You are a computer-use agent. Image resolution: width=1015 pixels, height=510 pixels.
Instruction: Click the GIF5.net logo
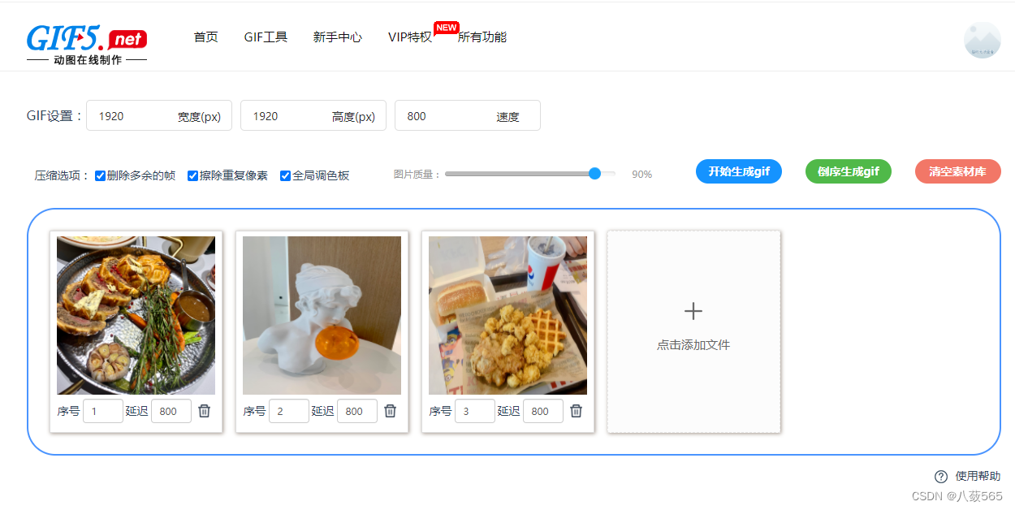87,44
